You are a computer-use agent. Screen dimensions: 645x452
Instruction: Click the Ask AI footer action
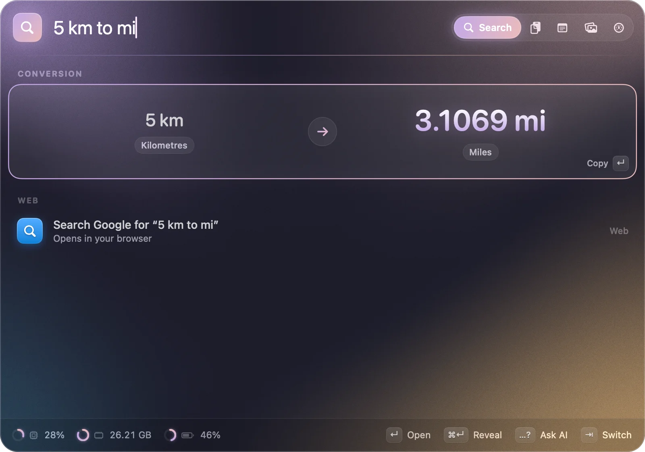[541, 435]
